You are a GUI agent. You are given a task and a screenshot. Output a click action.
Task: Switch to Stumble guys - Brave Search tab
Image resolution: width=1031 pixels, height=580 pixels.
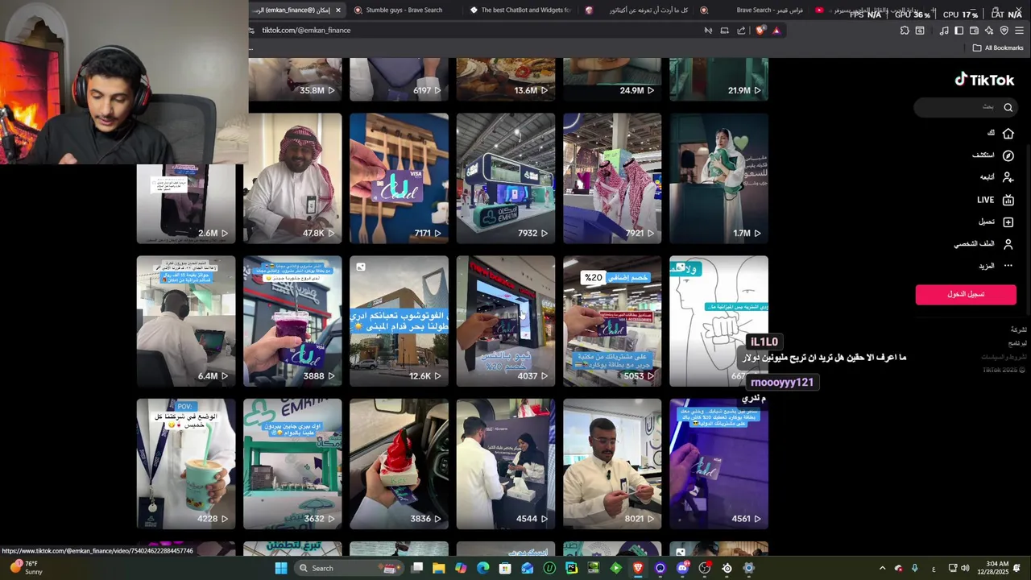tap(403, 10)
